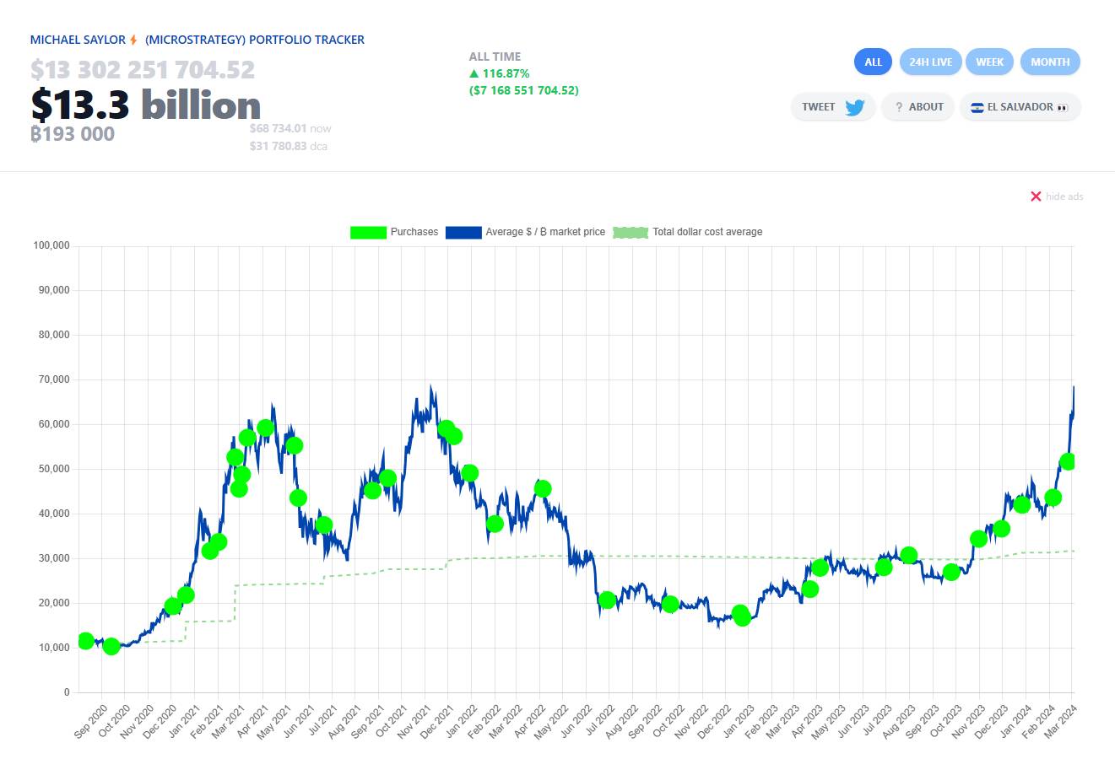1115x775 pixels.
Task: Switch to the 24H LIVE tab
Action: click(930, 62)
